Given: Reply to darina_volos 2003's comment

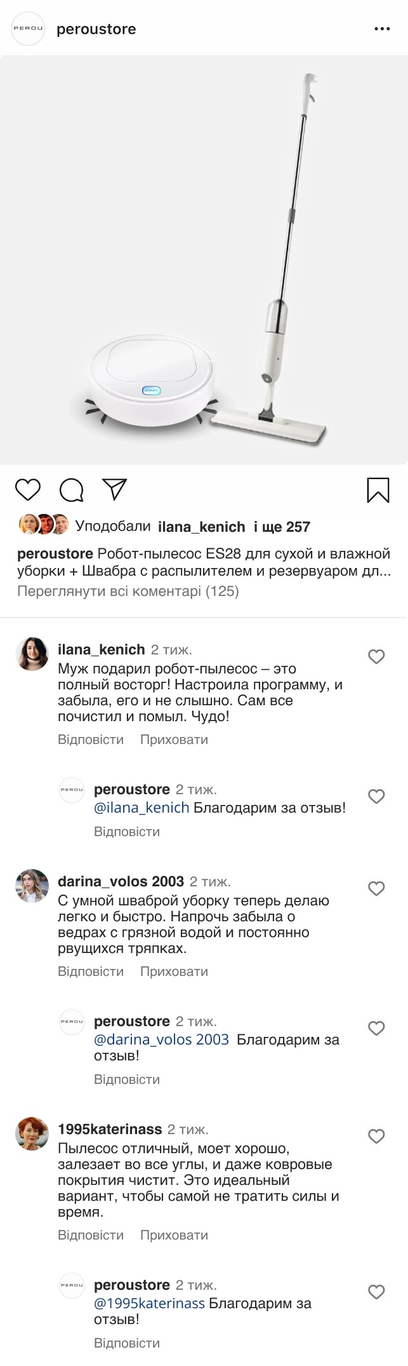Looking at the screenshot, I should (x=91, y=971).
